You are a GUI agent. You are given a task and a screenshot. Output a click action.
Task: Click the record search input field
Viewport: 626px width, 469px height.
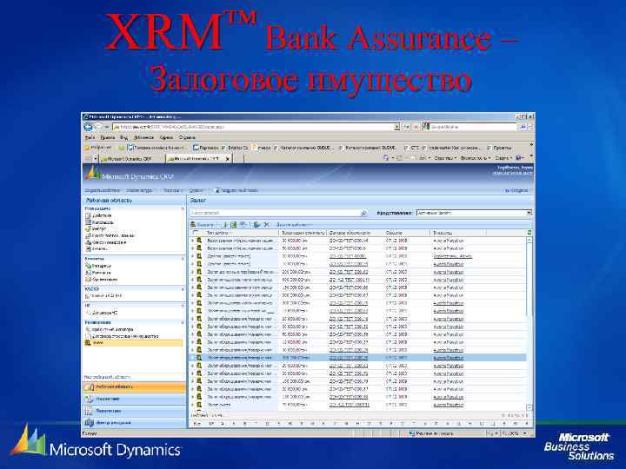click(275, 213)
